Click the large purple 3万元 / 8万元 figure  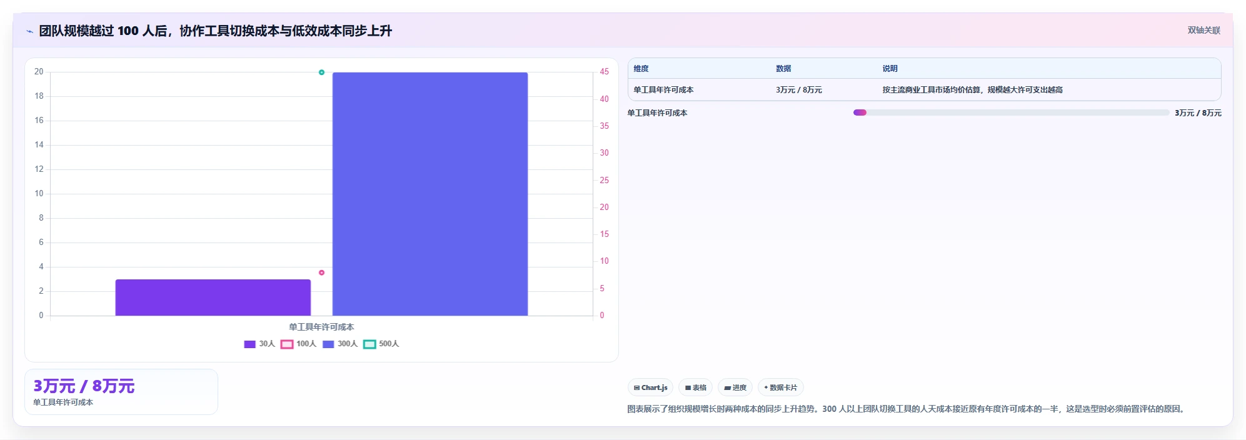(84, 386)
